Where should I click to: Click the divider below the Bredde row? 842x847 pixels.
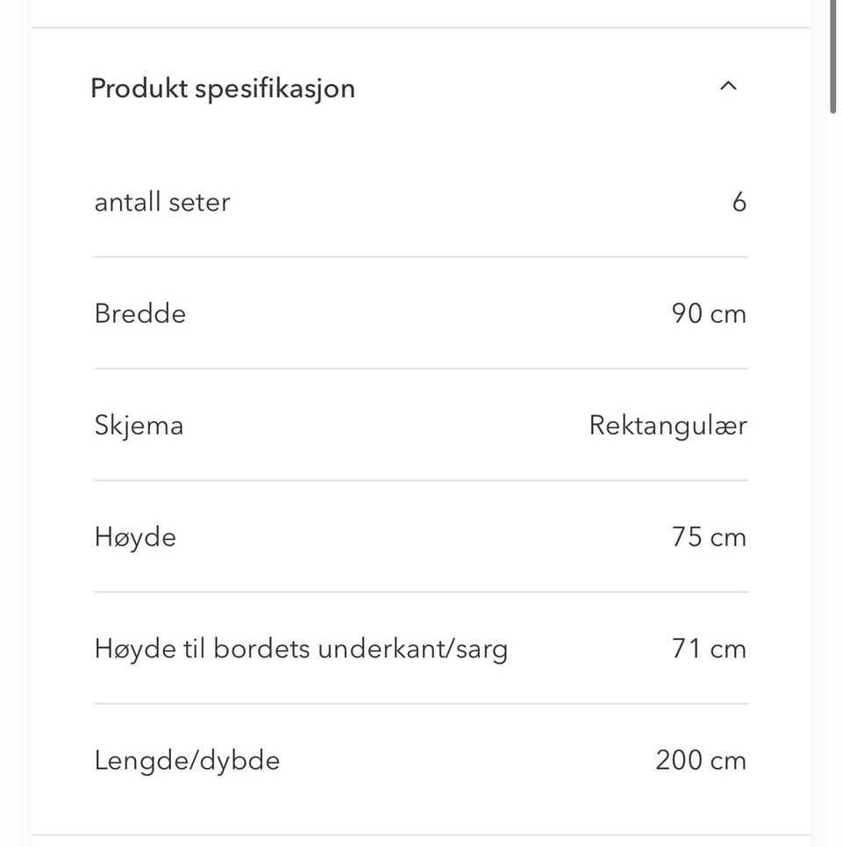point(421,369)
